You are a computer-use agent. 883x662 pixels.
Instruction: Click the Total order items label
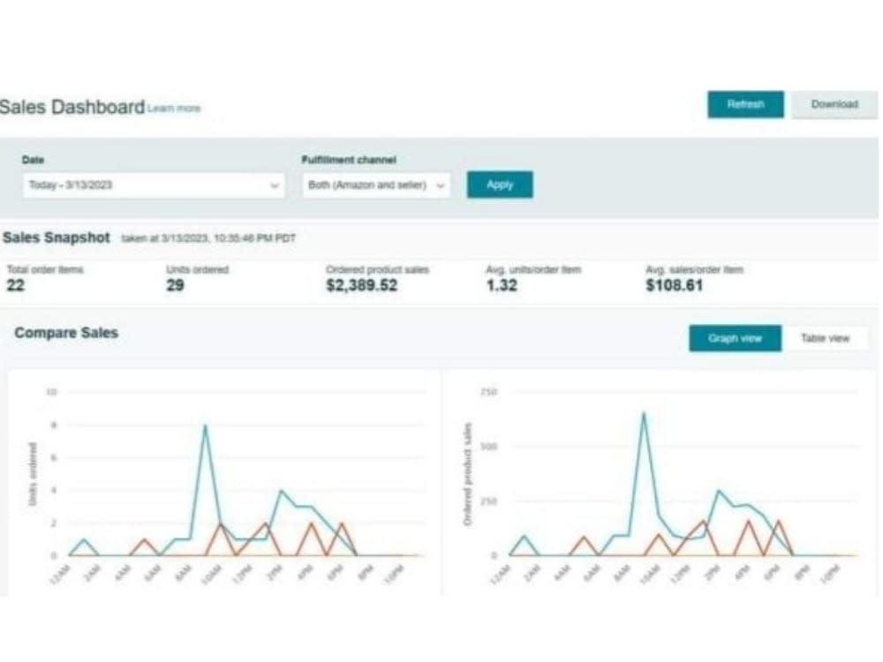[x=45, y=269]
